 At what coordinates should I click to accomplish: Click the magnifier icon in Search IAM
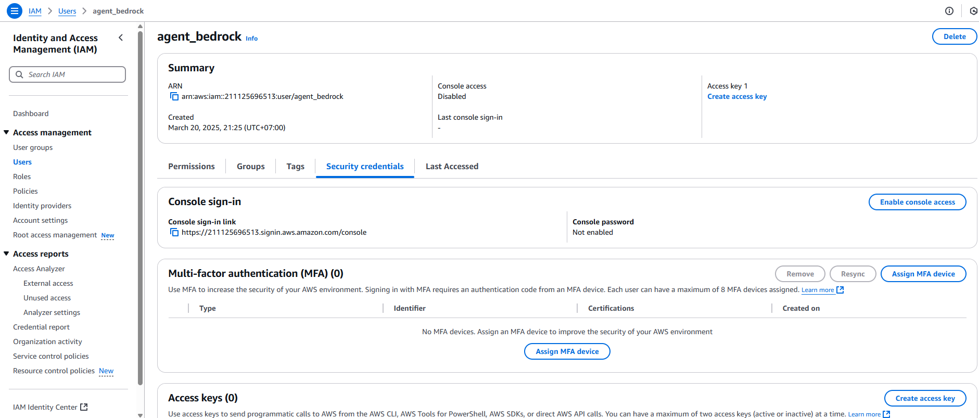pos(19,74)
